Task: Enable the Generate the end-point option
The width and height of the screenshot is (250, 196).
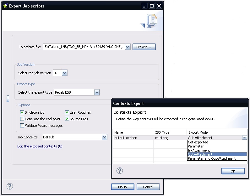Action: point(22,119)
